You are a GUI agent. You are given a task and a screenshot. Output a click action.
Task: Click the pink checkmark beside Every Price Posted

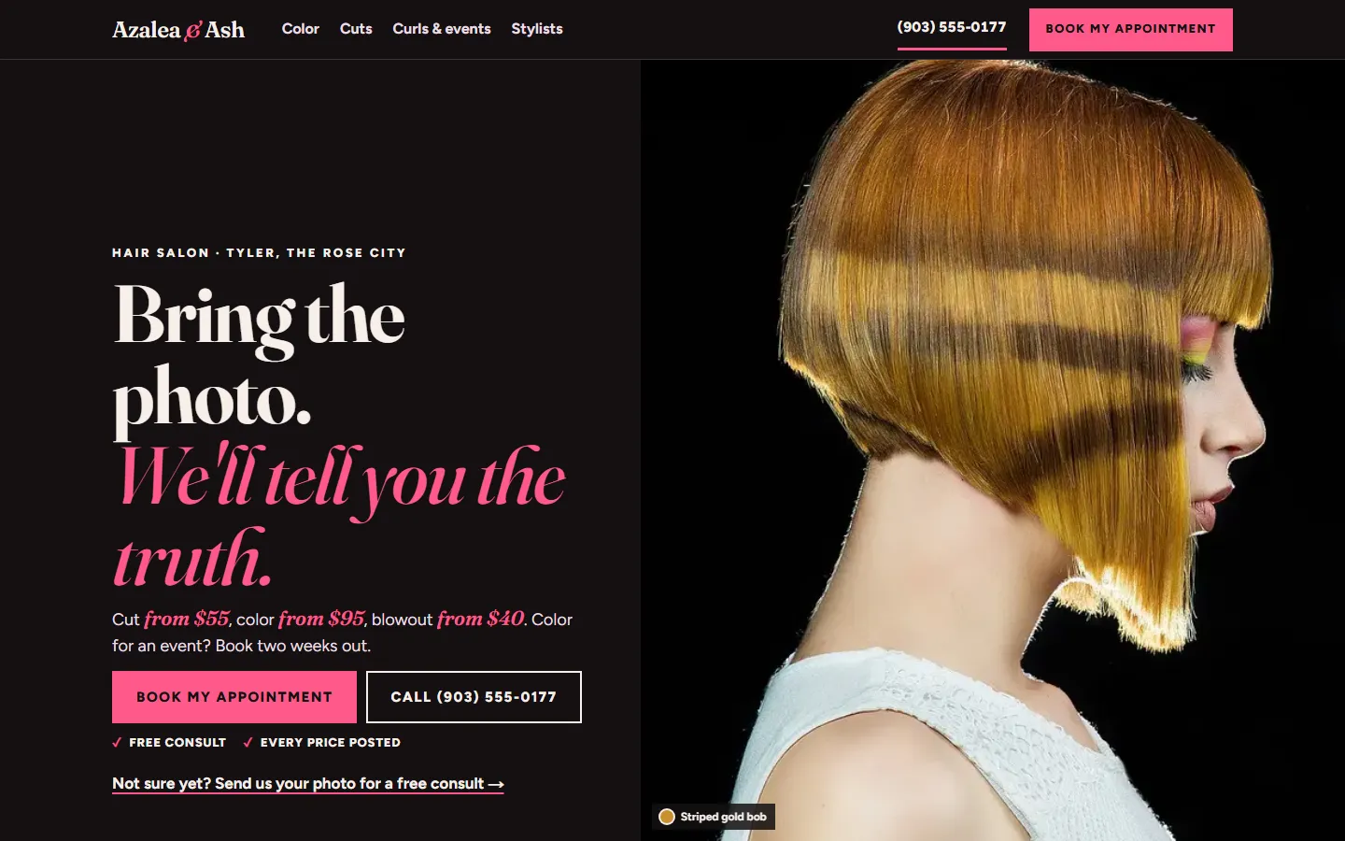coord(248,743)
